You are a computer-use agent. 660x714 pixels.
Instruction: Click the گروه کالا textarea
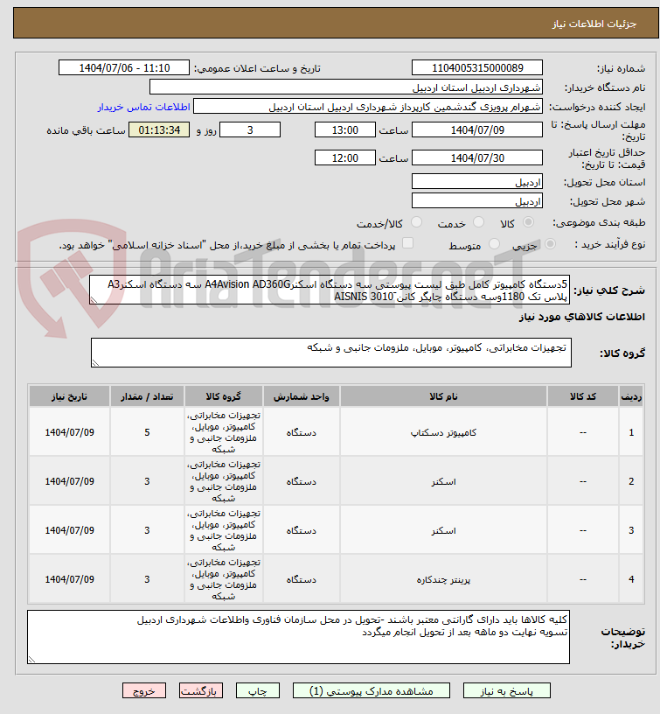coord(331,353)
